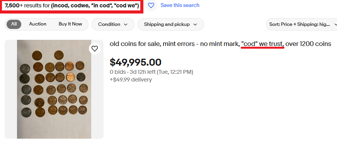Click the heart icon beside Save this search
337x141 pixels.
(151, 5)
